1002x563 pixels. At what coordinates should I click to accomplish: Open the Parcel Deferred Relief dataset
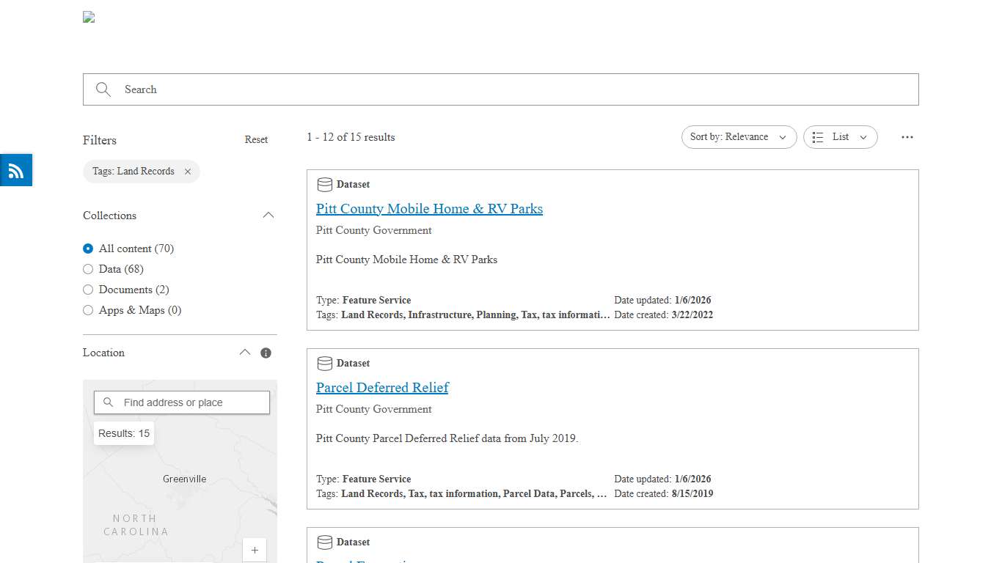coord(382,388)
